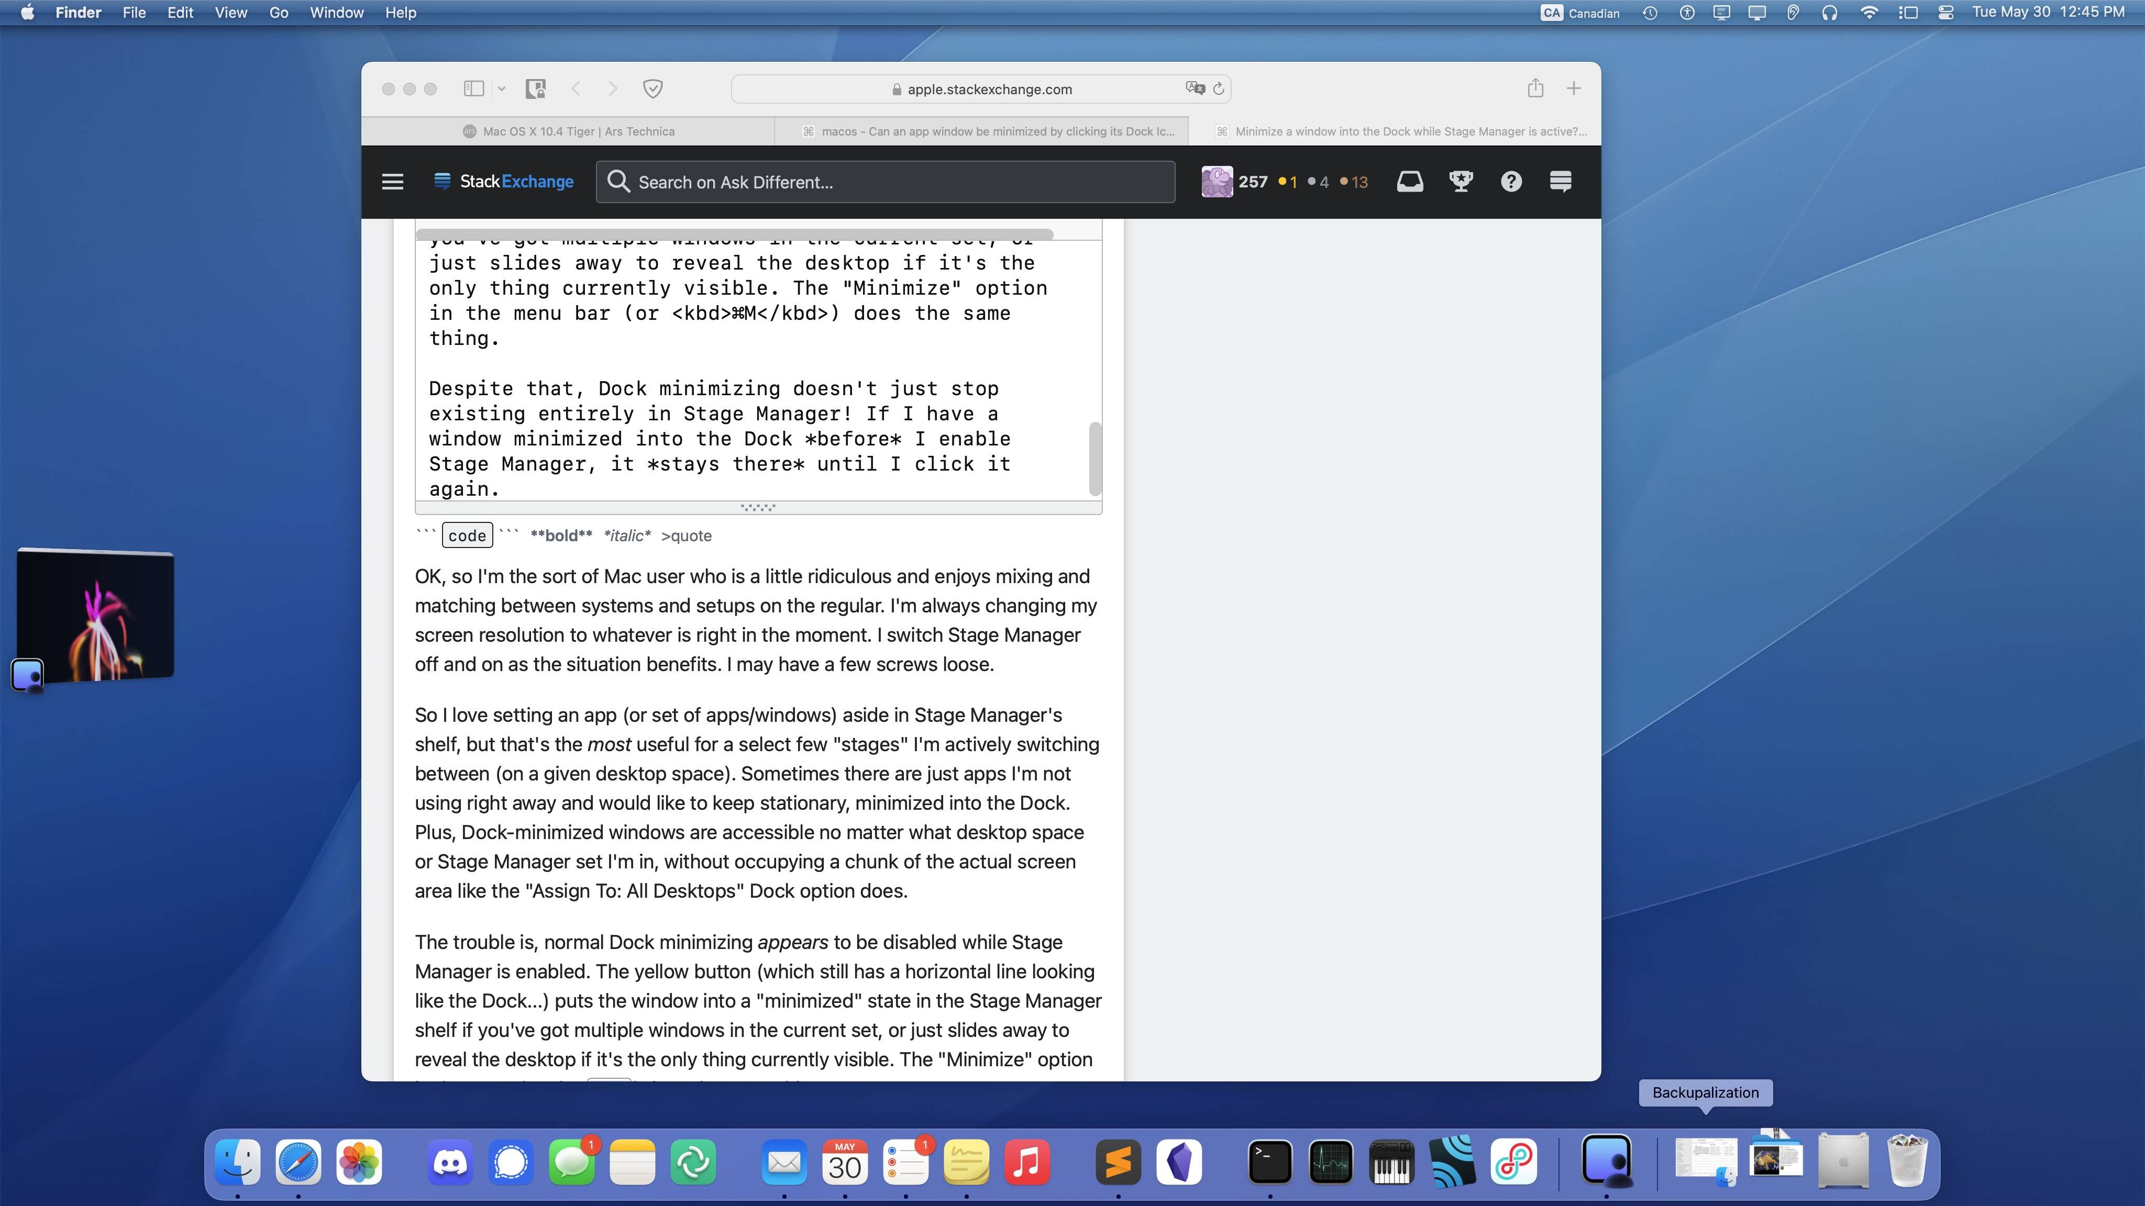The height and width of the screenshot is (1206, 2145).
Task: Open Time Machine menu bar icon
Action: [x=1650, y=13]
